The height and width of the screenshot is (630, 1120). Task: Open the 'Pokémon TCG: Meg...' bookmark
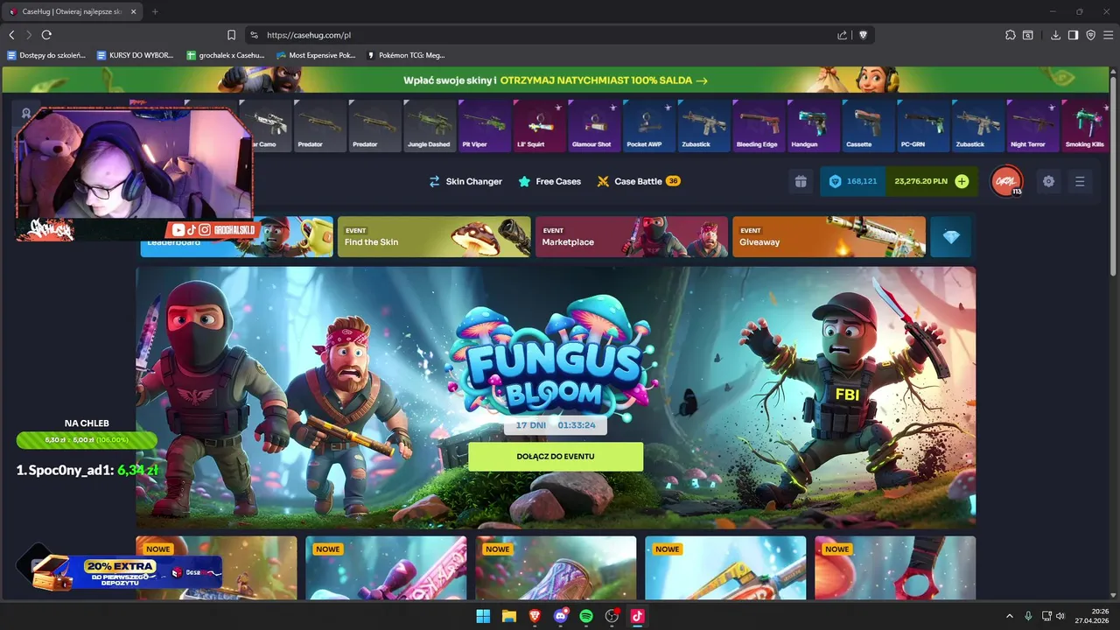point(406,55)
